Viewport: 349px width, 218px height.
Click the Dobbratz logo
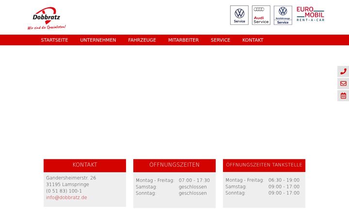click(x=47, y=18)
